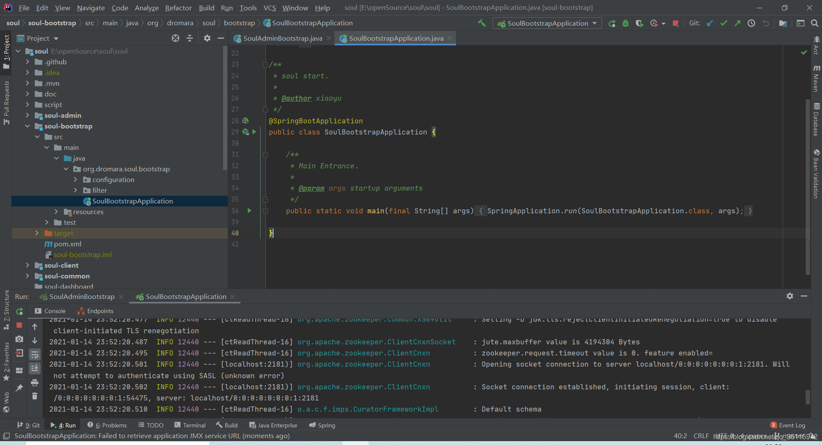
Task: Collapse the soul-bootstrap module
Action: tap(27, 126)
